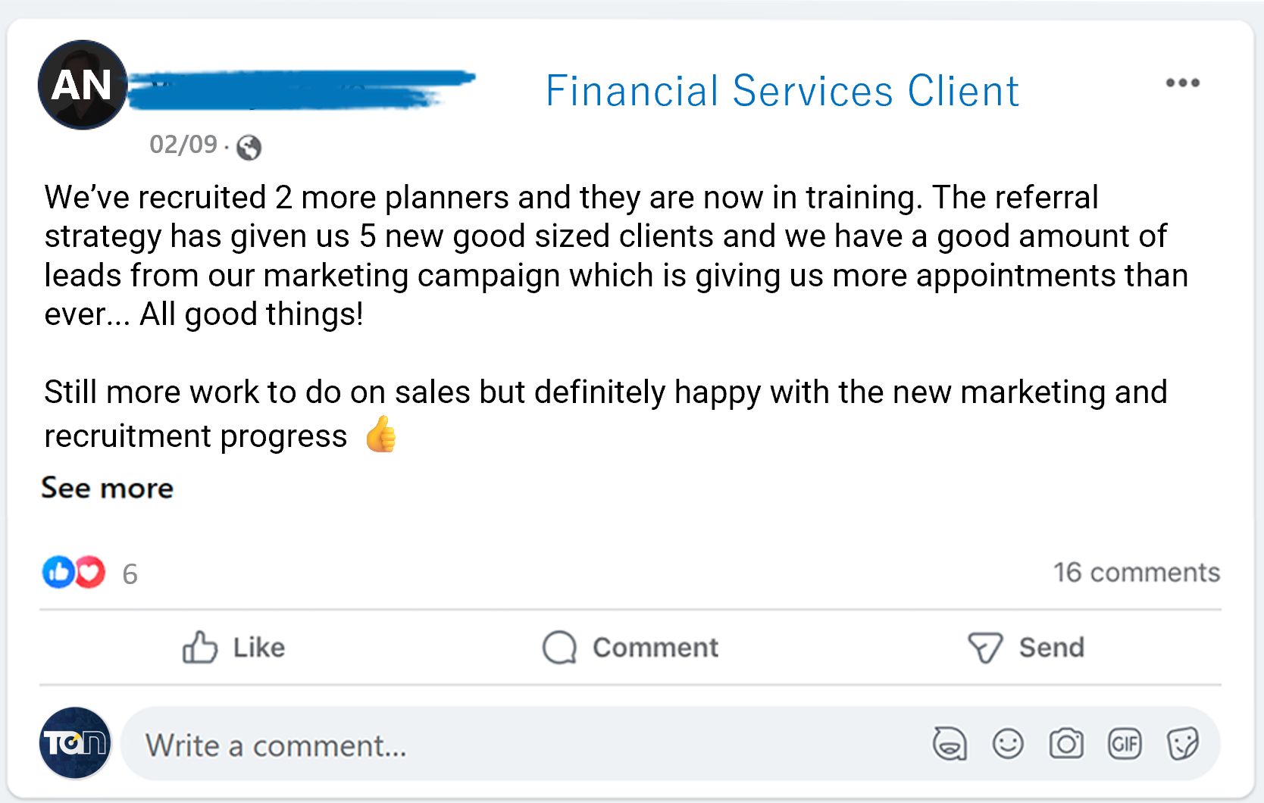Open the emoji picker in comment box
The height and width of the screenshot is (803, 1264).
[1008, 744]
